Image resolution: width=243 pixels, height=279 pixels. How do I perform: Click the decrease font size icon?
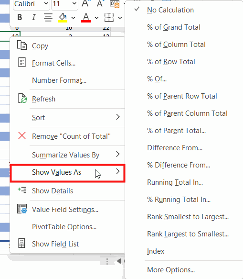tap(100, 3)
